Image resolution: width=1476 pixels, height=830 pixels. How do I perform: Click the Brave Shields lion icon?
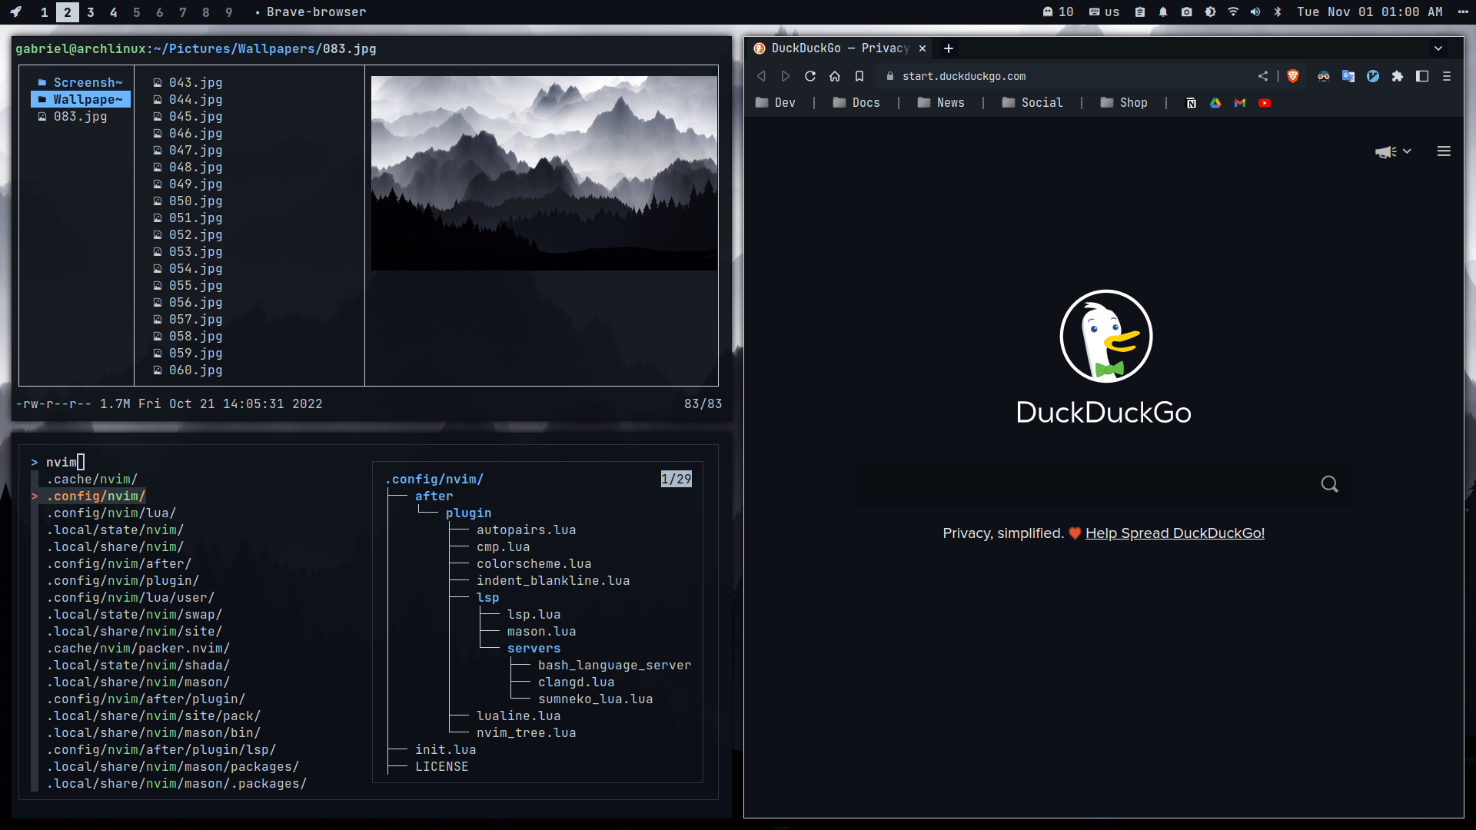coord(1293,76)
